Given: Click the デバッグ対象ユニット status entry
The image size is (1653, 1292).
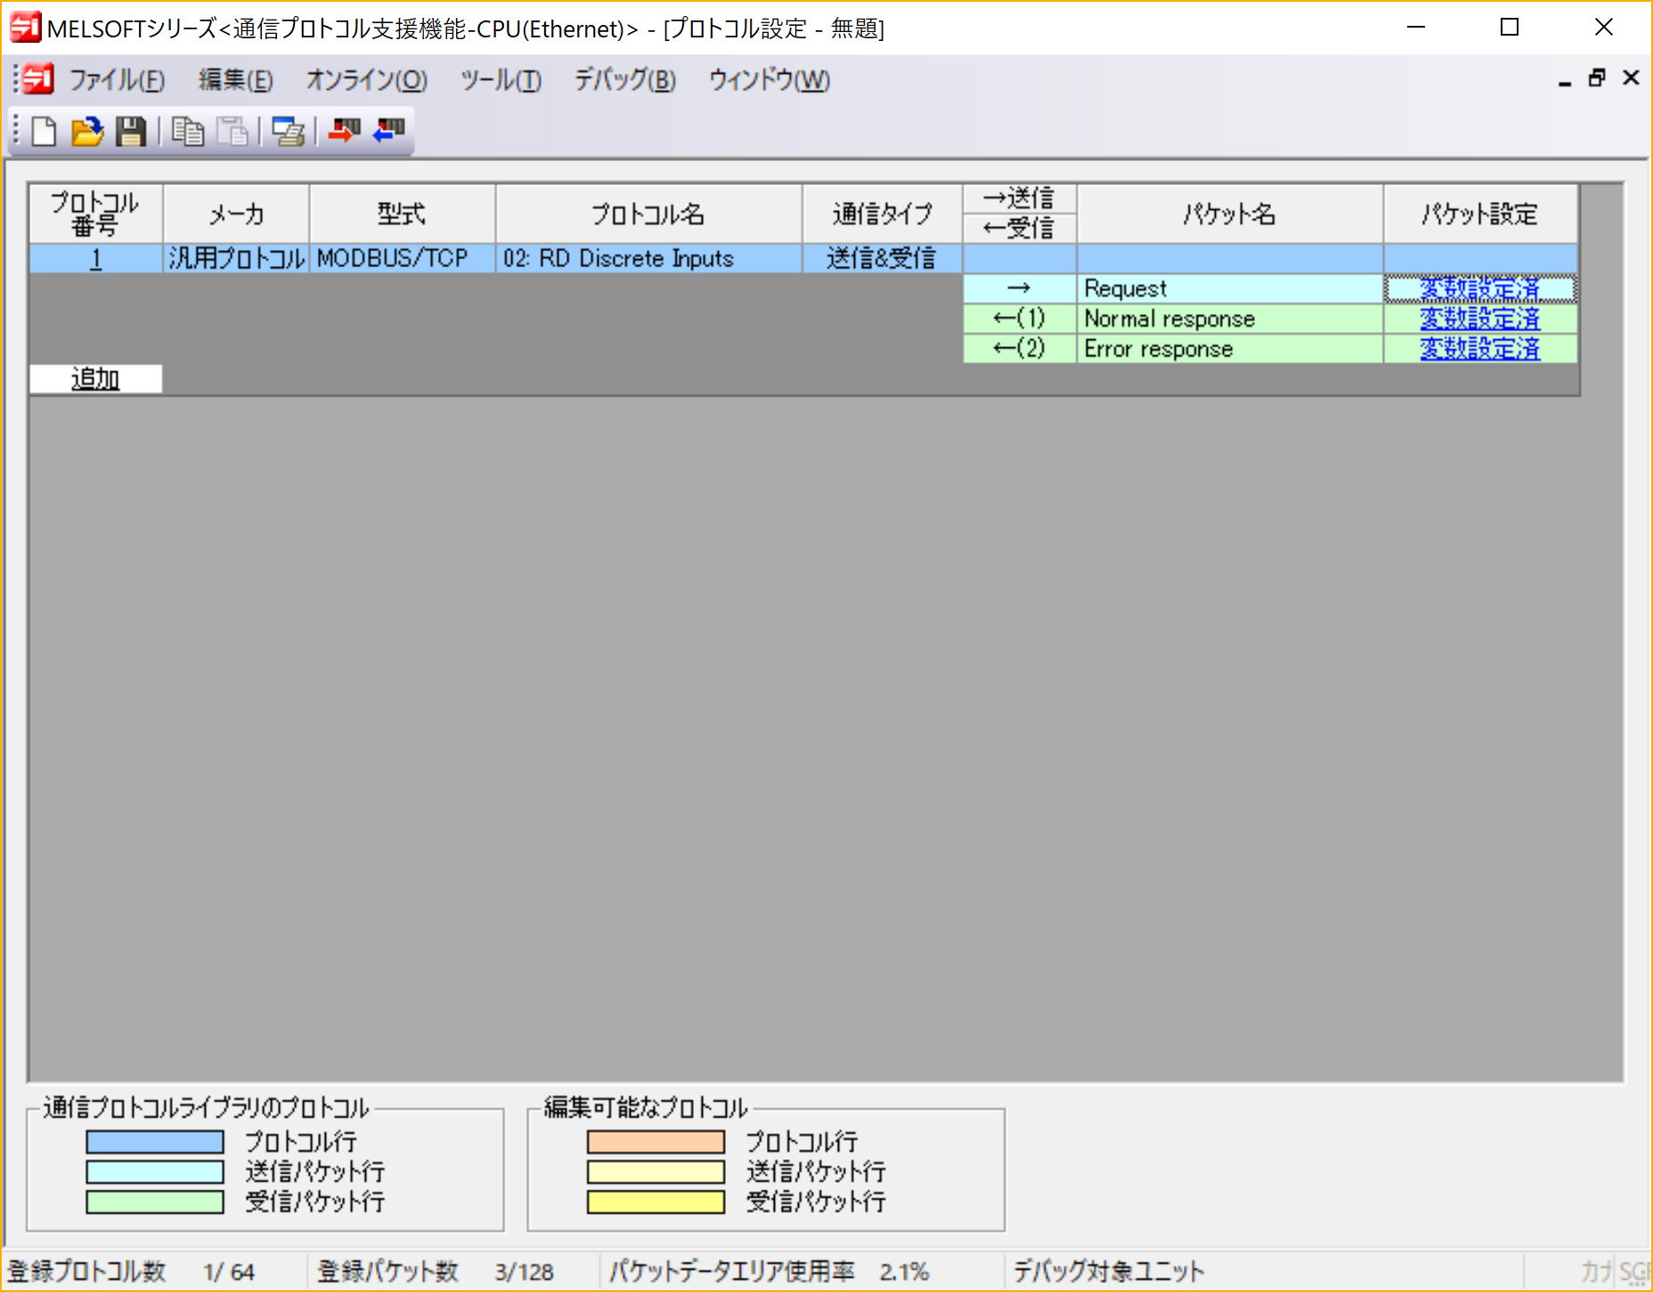Looking at the screenshot, I should coord(1108,1272).
